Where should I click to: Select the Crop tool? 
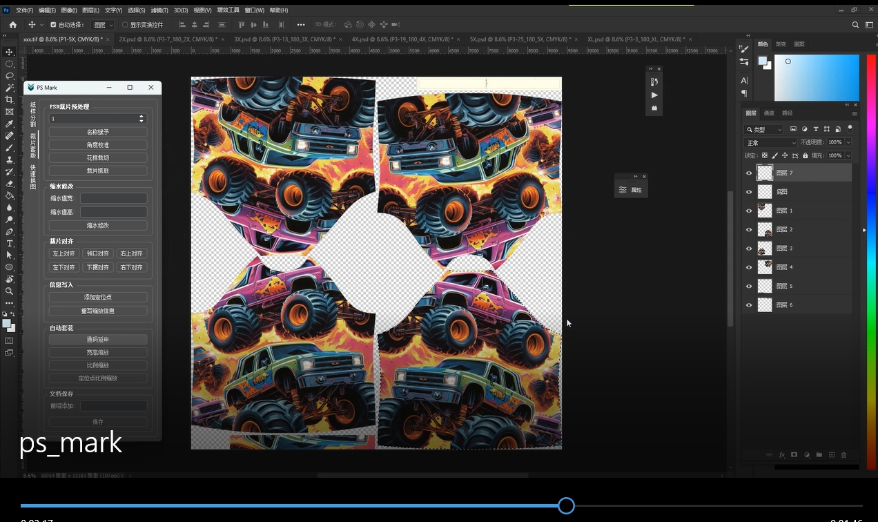(x=10, y=100)
